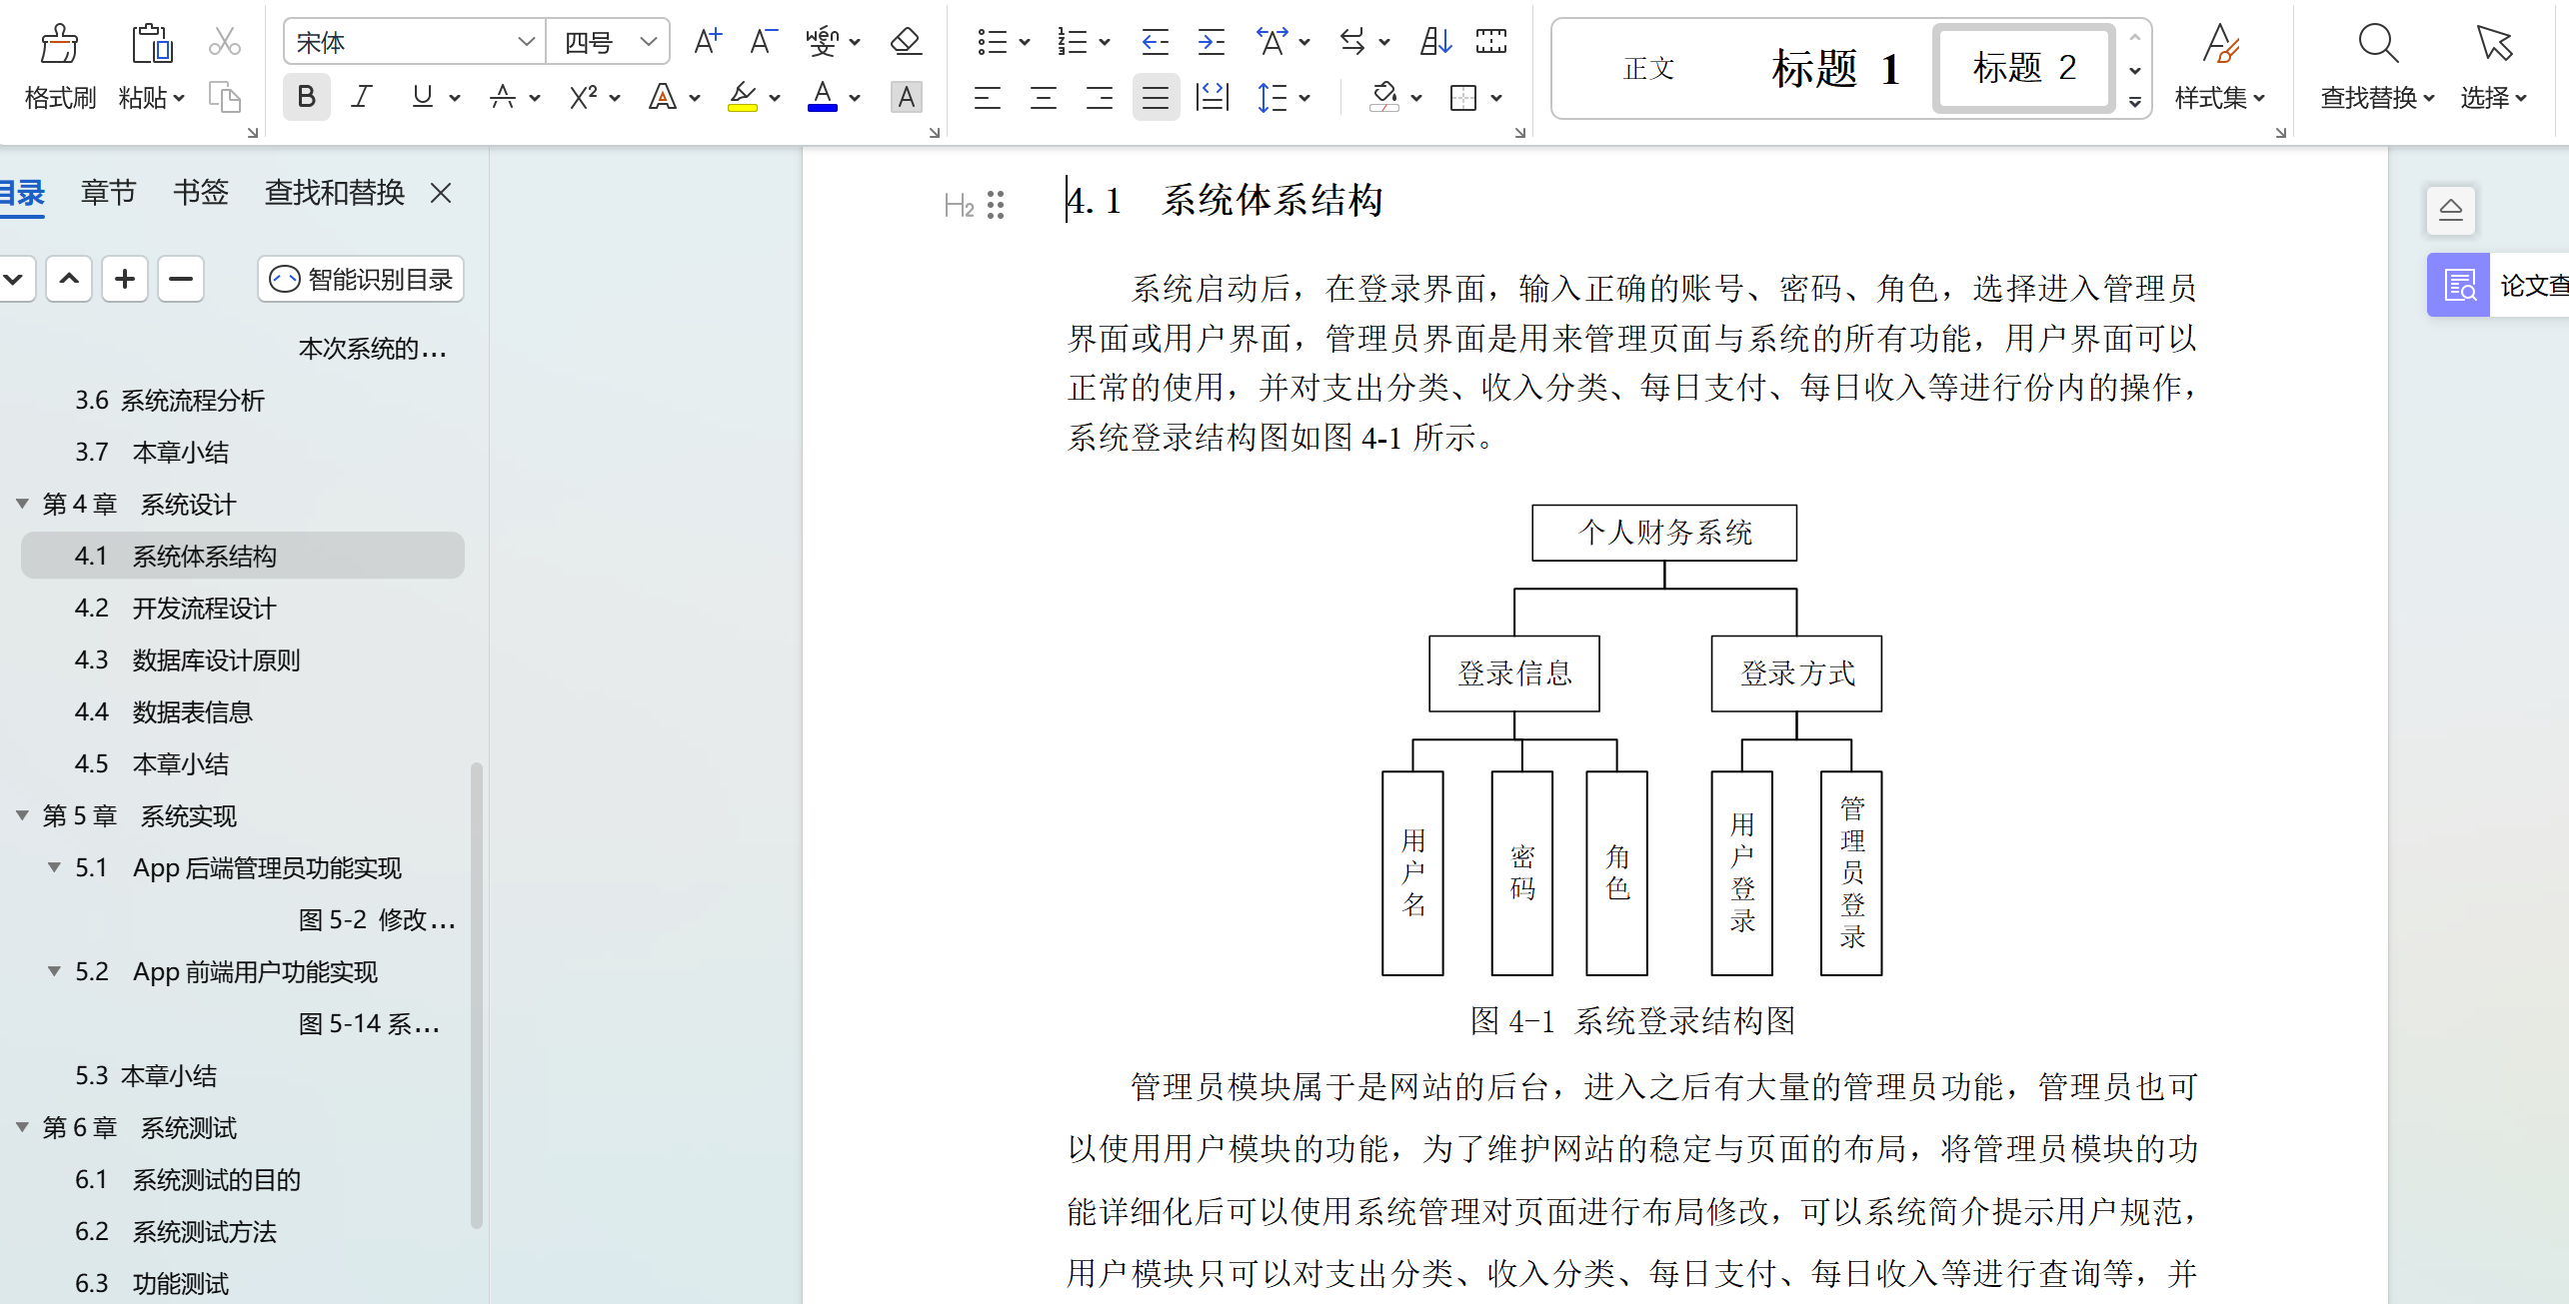Apply the 标题 1 style
The image size is (2569, 1304).
[x=1834, y=68]
